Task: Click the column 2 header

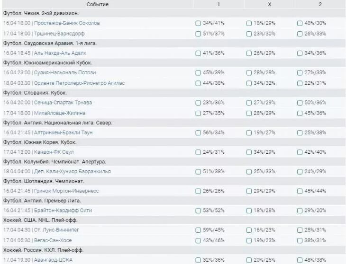Action: tap(320, 4)
